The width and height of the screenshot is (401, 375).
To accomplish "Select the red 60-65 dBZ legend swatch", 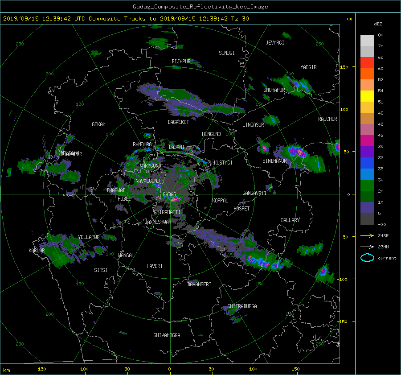I will click(x=367, y=62).
